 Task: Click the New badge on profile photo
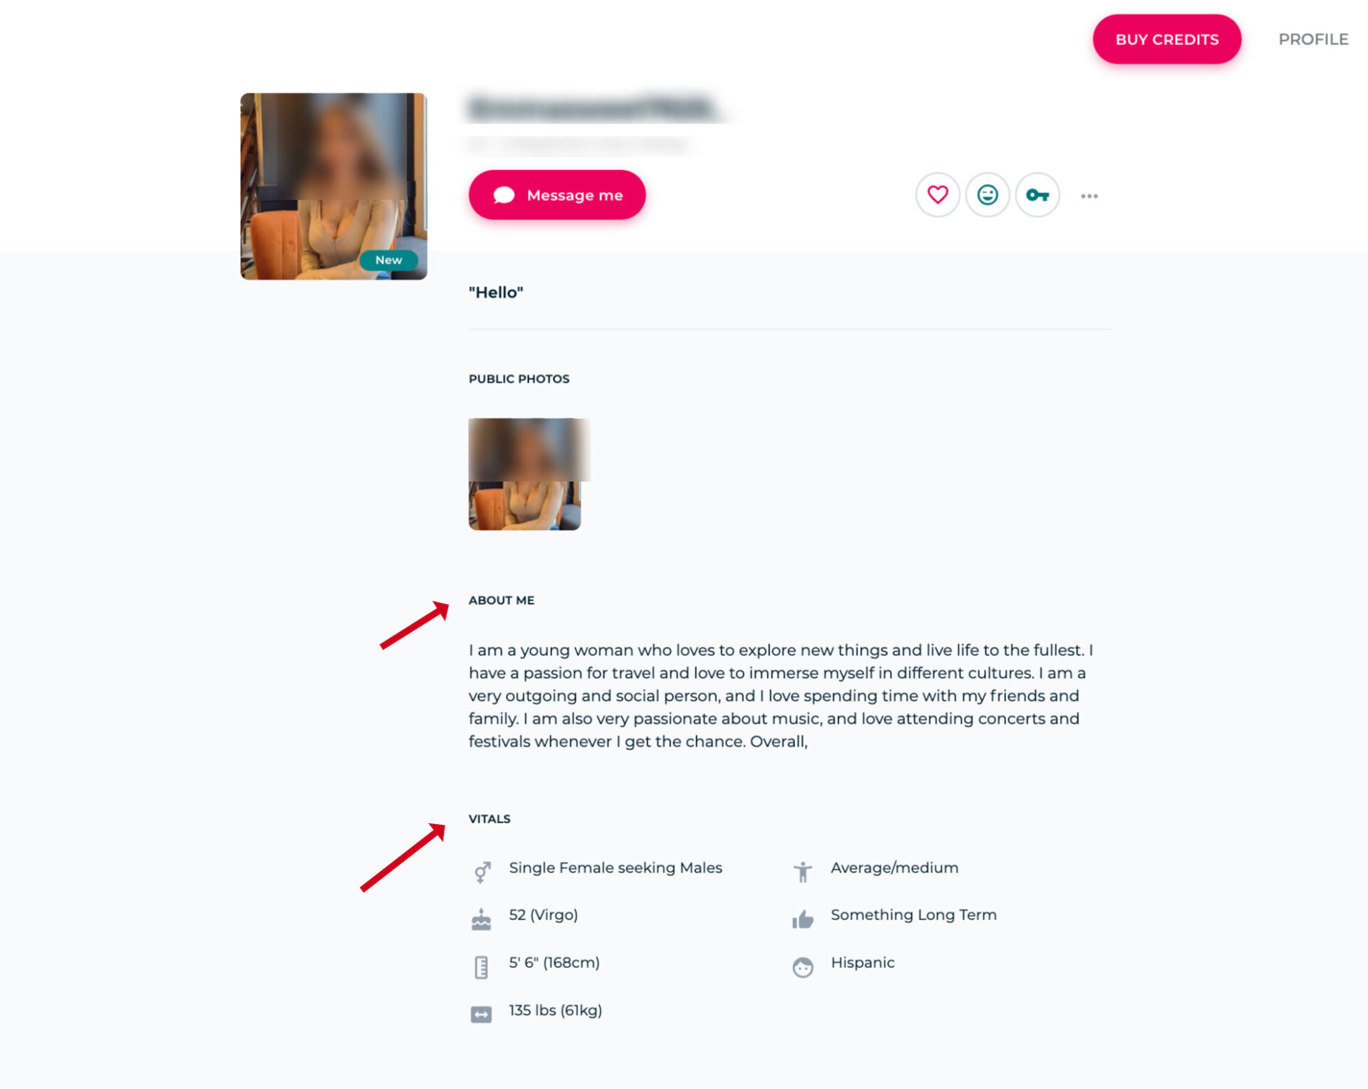click(x=388, y=260)
